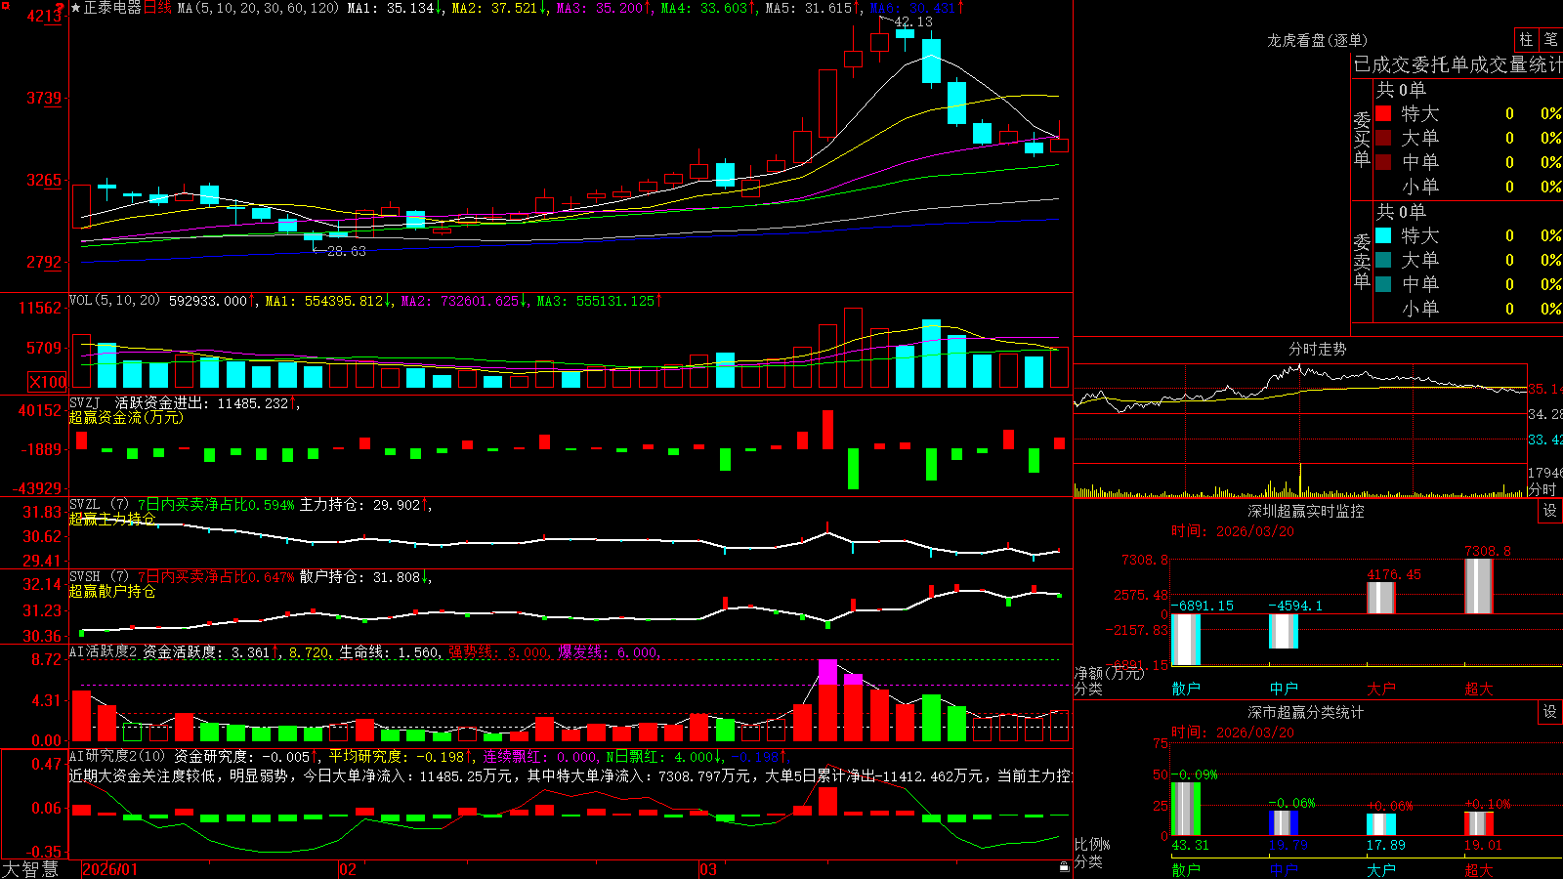
Task: Click the 已成交委托单成交量统计 header
Action: click(1457, 64)
